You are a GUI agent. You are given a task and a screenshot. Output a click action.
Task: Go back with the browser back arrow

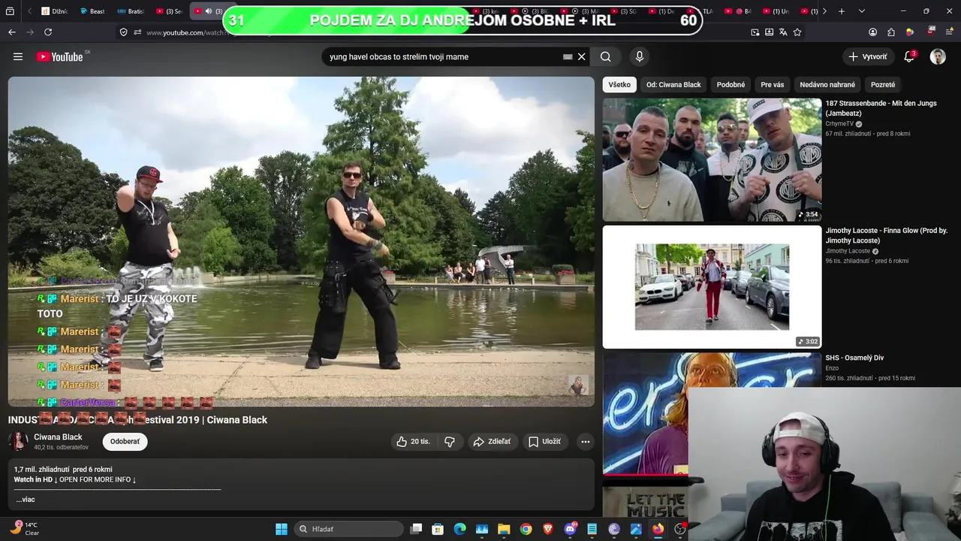(x=12, y=32)
